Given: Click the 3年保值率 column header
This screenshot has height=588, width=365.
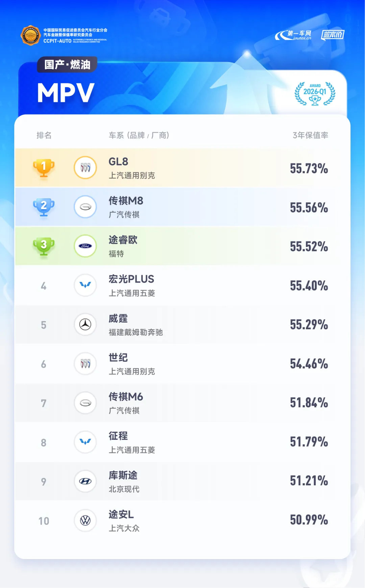Looking at the screenshot, I should pyautogui.click(x=310, y=135).
